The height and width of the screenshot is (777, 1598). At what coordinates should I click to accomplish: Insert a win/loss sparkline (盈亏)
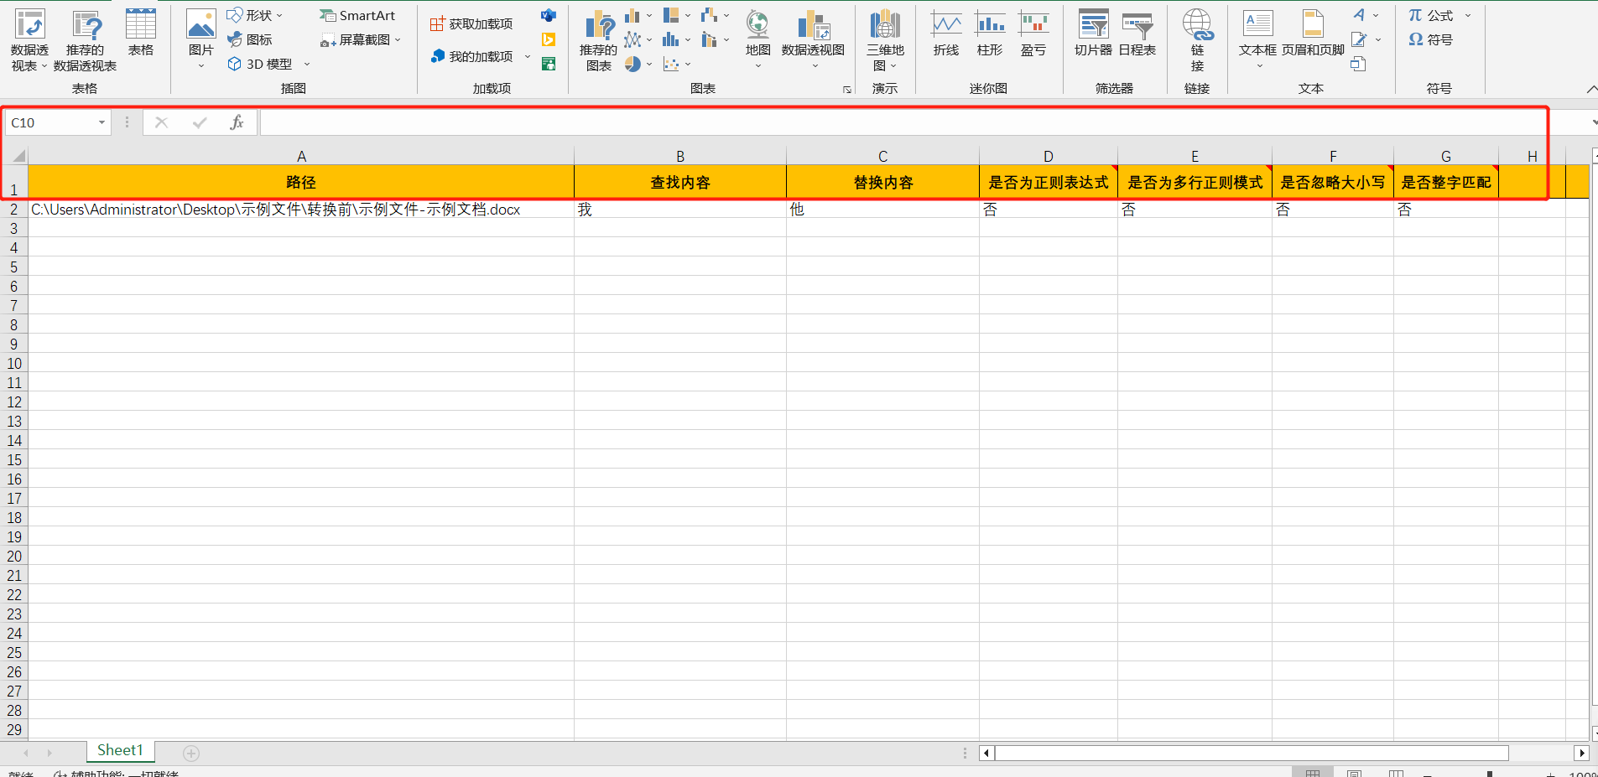(1034, 34)
